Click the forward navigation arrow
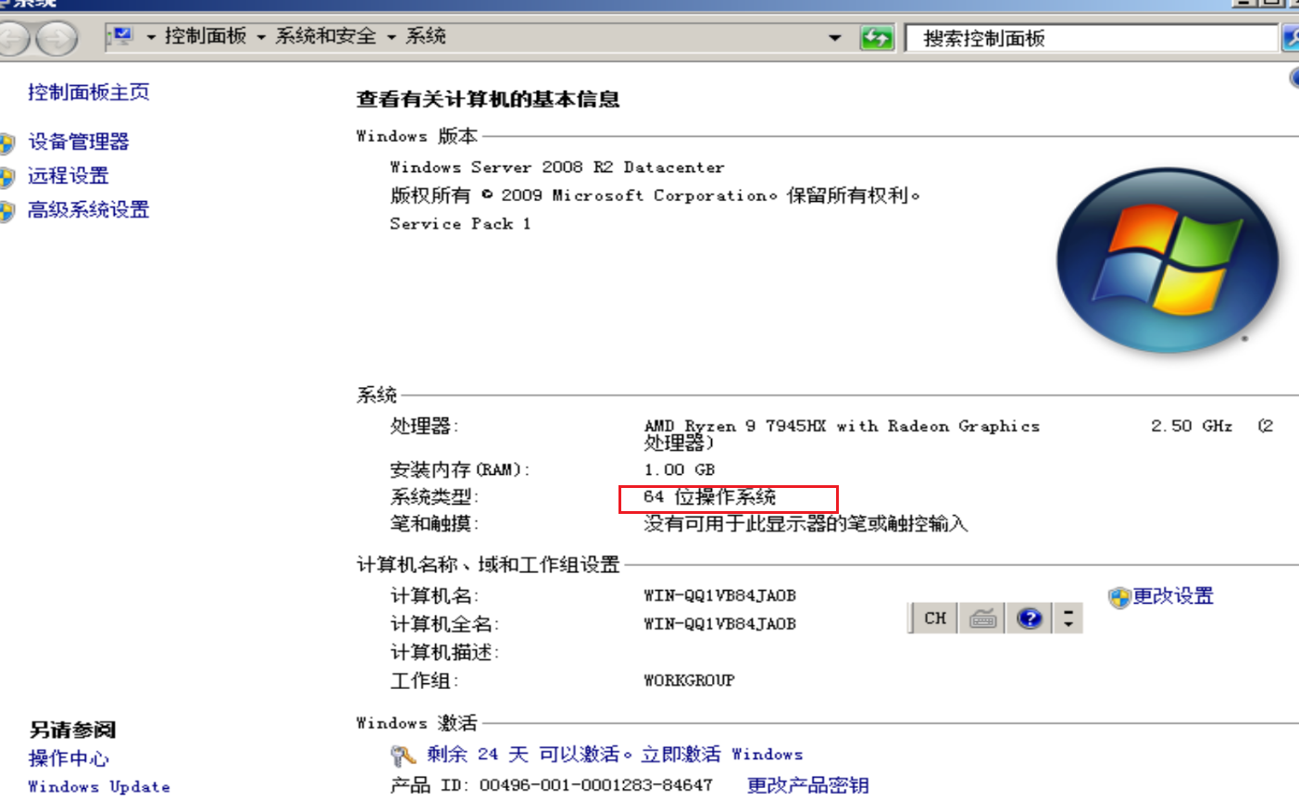 [56, 38]
